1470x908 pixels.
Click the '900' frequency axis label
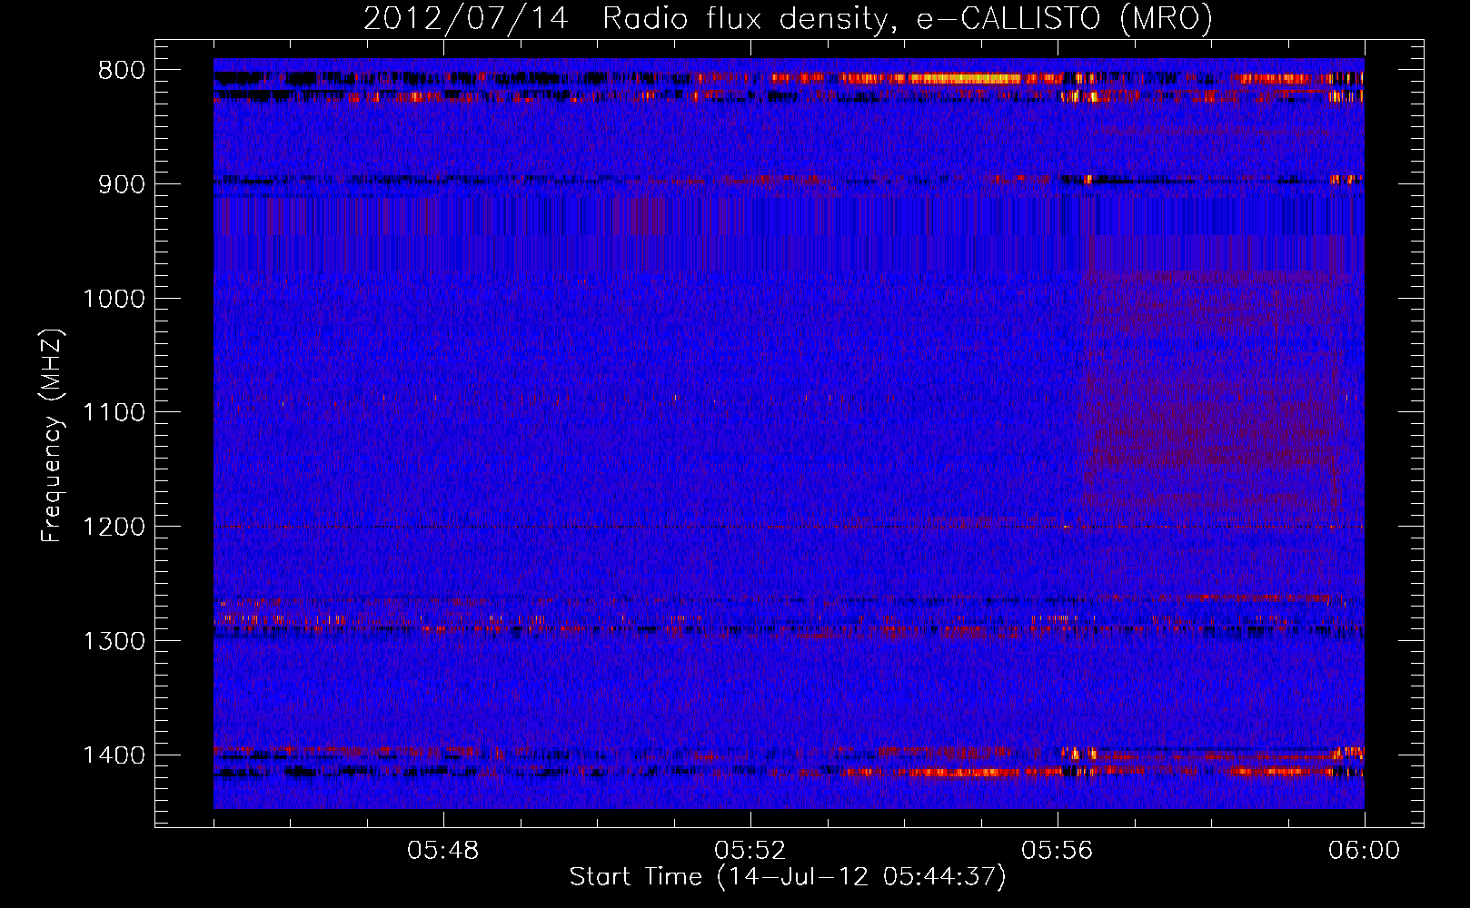tap(122, 184)
